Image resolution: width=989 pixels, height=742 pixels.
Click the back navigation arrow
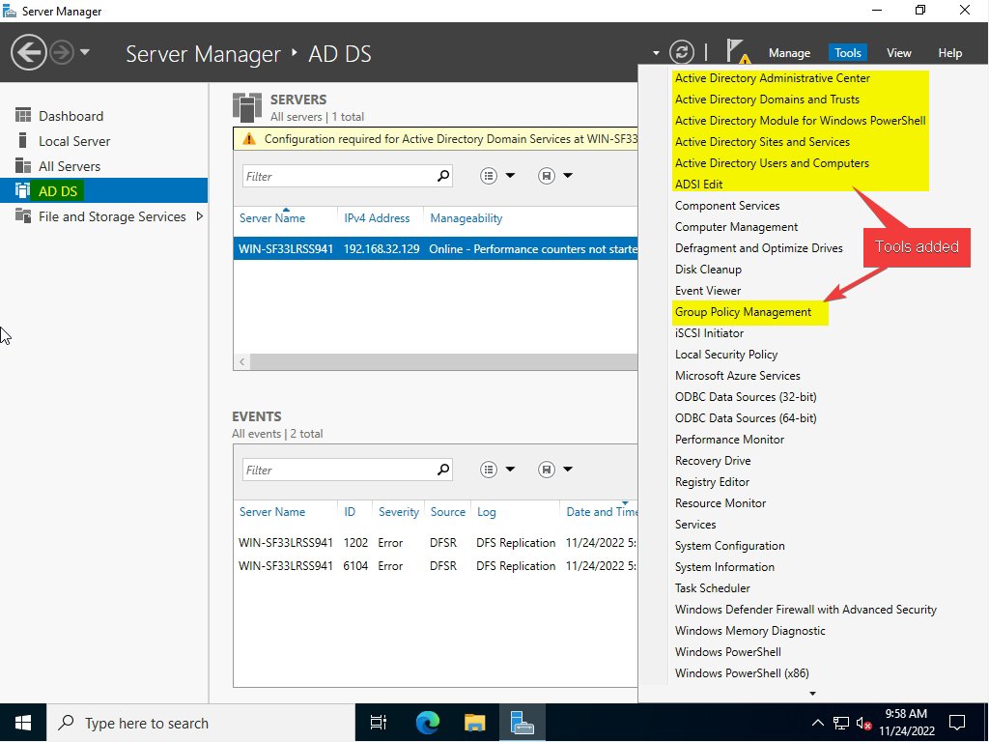tap(30, 52)
